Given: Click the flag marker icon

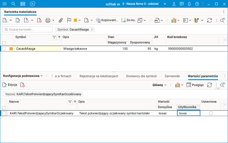Looking at the screenshot, I should pyautogui.click(x=69, y=20).
